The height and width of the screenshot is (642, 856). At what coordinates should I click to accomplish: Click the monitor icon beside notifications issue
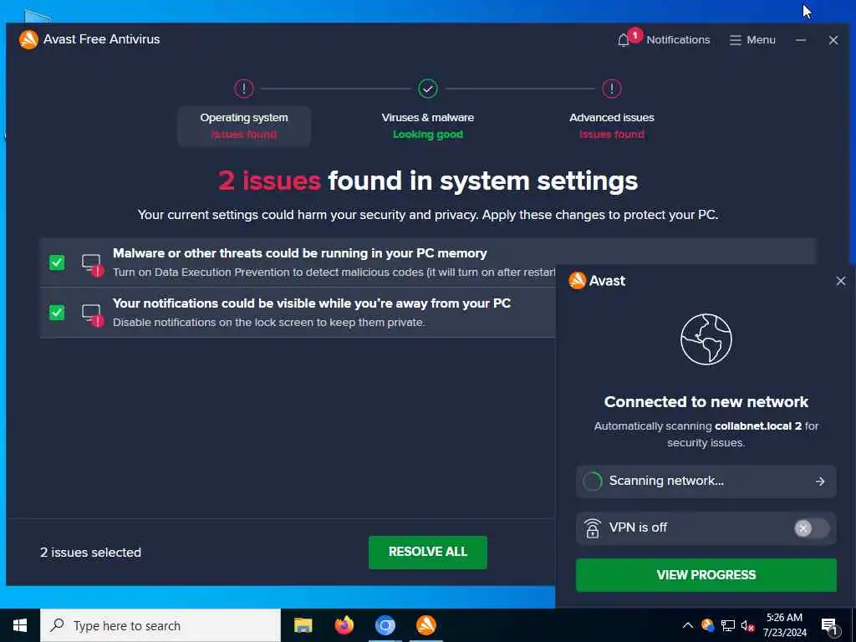coord(92,315)
